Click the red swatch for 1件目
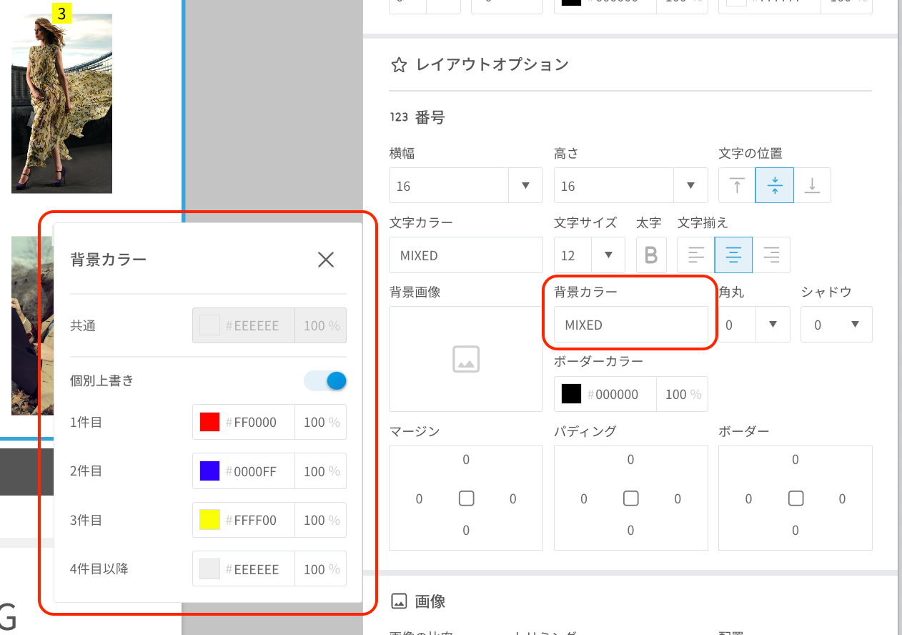 [209, 422]
